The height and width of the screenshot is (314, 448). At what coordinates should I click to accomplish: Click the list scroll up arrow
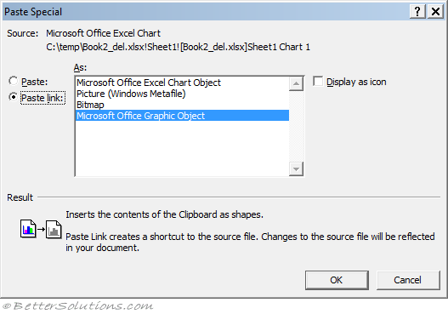pyautogui.click(x=296, y=83)
